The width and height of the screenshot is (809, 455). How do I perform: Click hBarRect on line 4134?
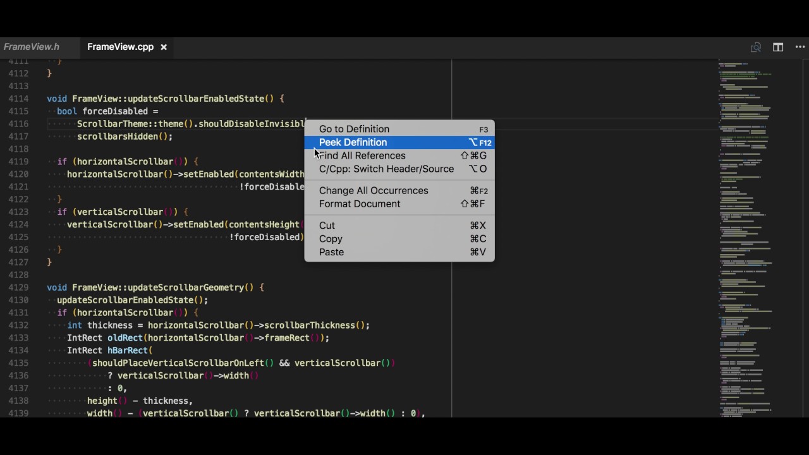coord(128,351)
